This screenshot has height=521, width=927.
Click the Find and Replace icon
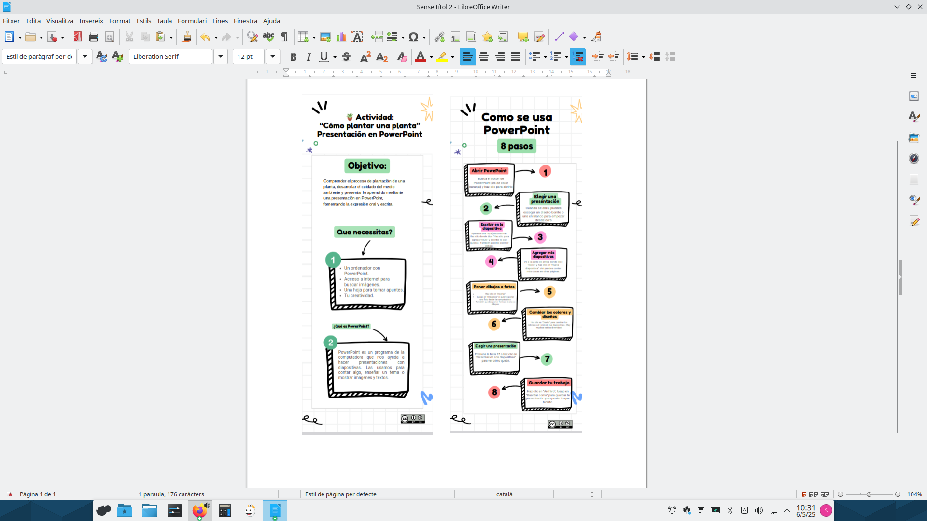coord(252,37)
